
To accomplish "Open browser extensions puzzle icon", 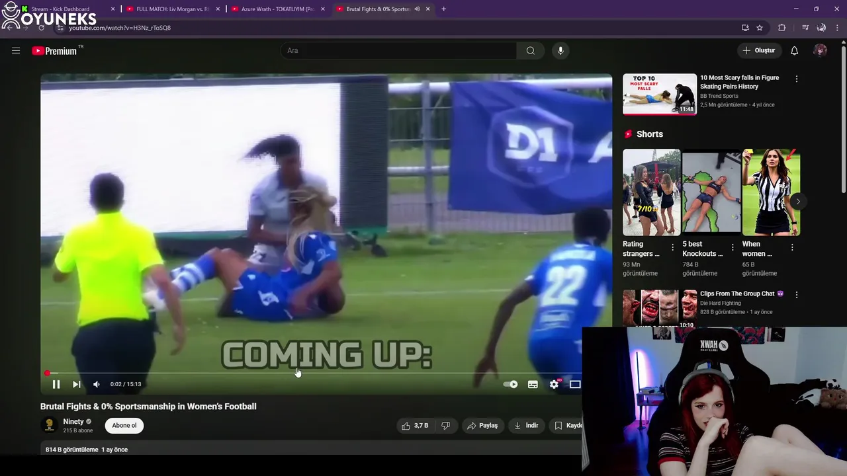I will (782, 28).
